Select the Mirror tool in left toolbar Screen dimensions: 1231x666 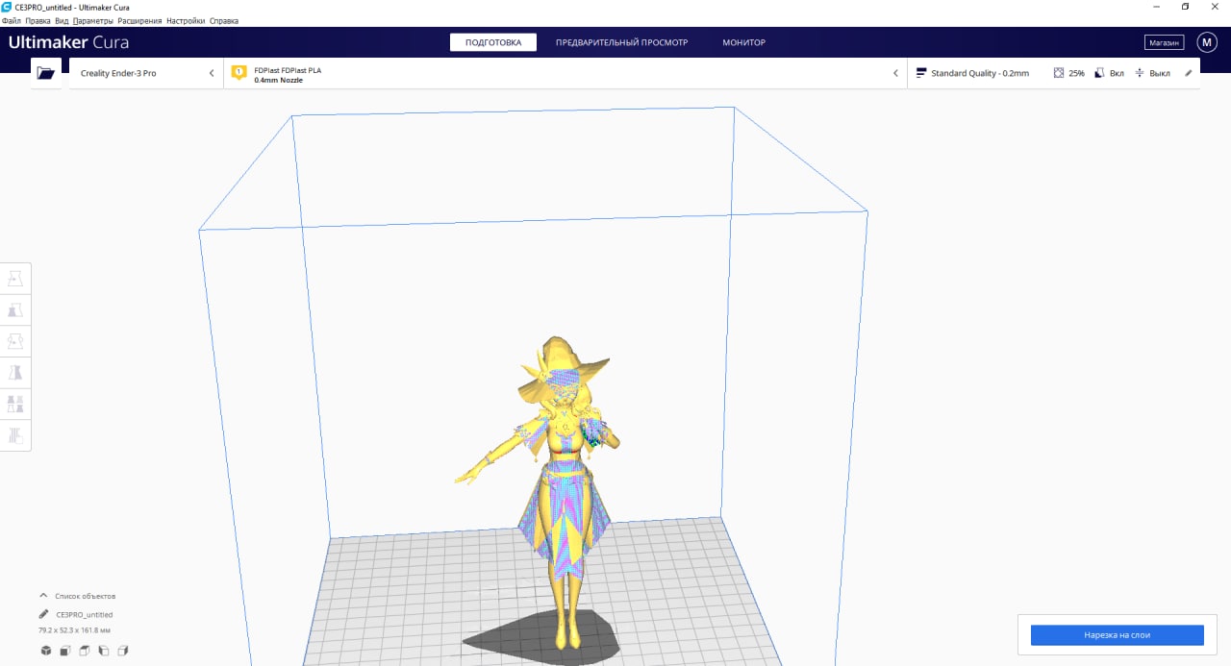(x=15, y=373)
